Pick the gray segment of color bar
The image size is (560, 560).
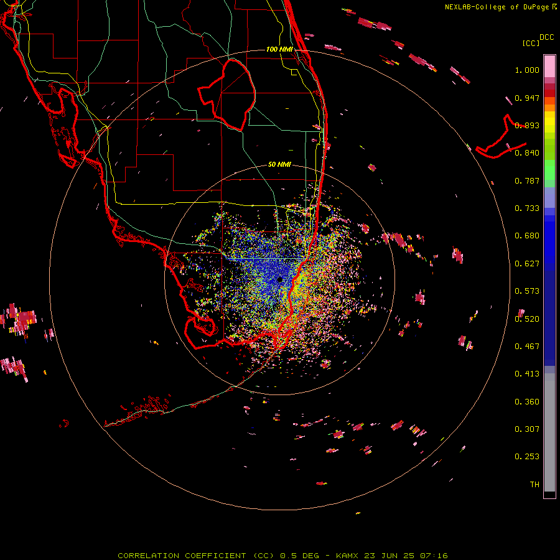coord(549,432)
